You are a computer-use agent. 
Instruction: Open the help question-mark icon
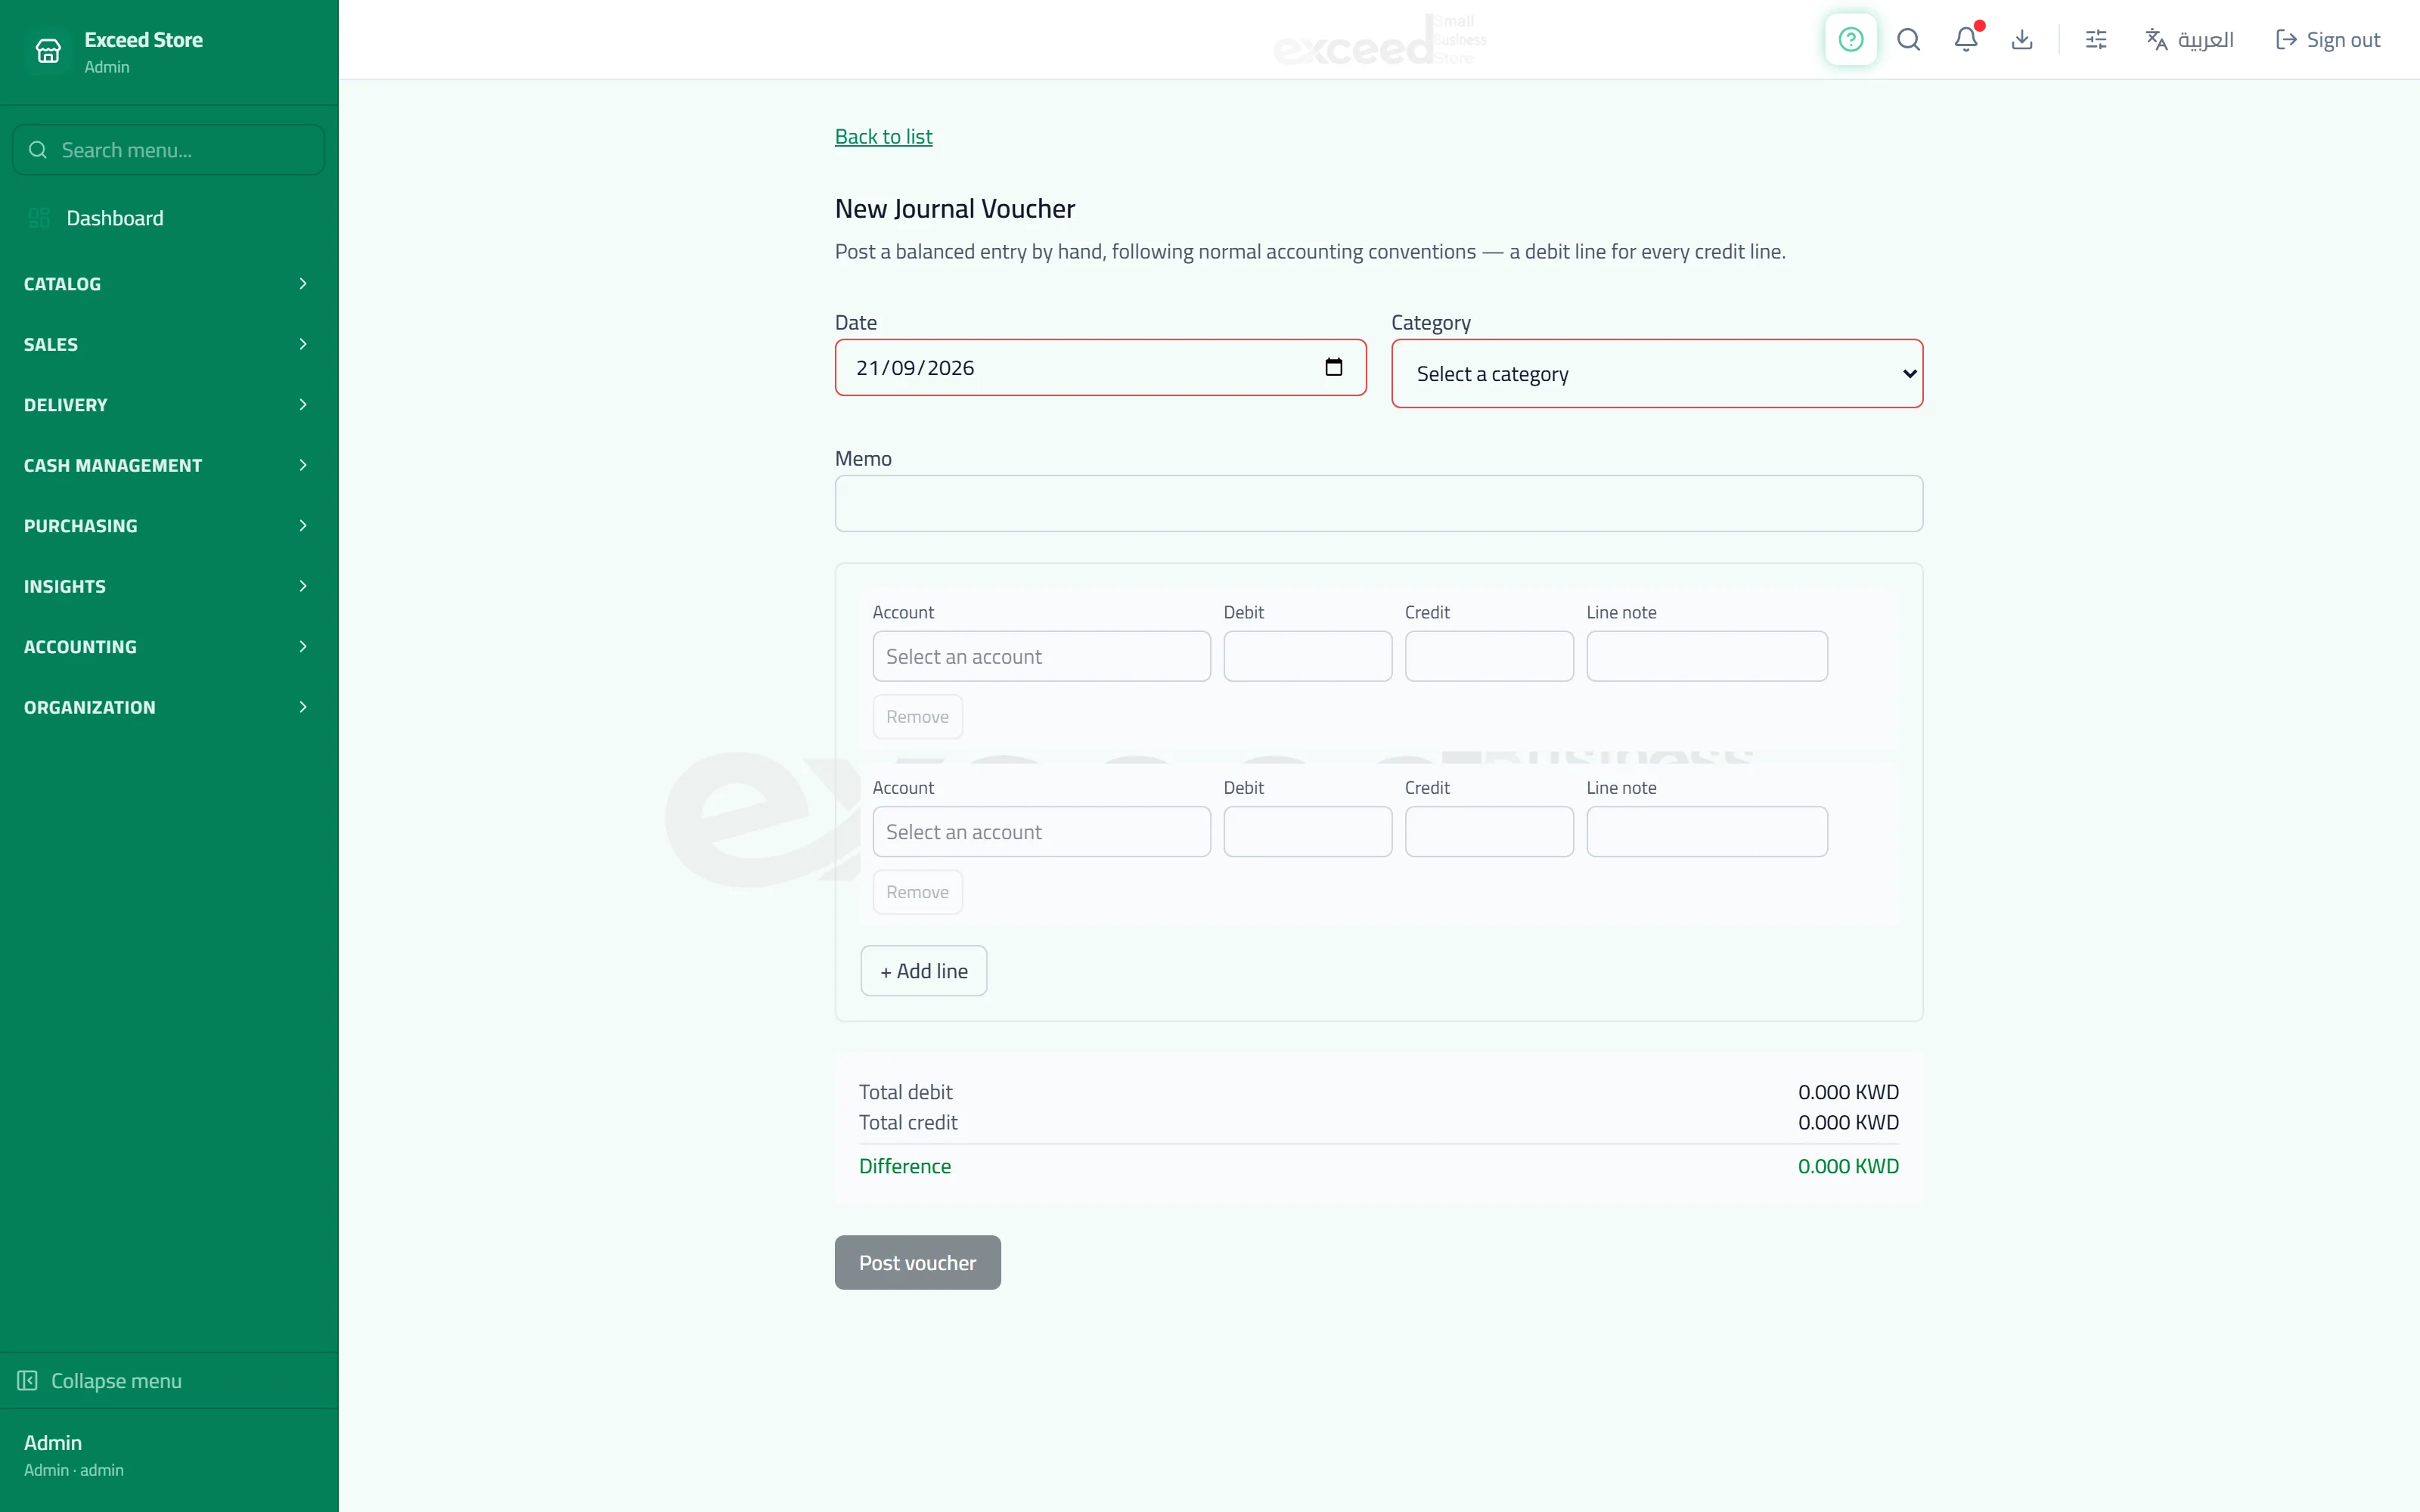[x=1850, y=39]
